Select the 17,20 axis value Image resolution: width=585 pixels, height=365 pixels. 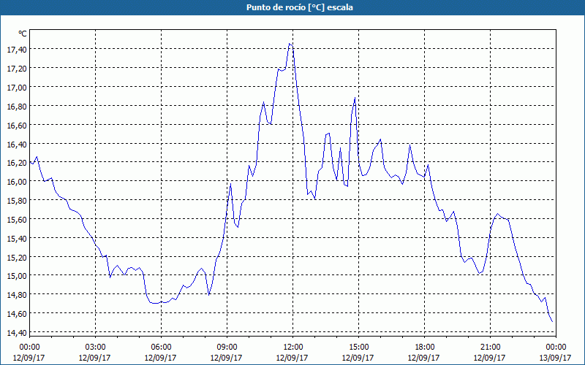point(17,68)
